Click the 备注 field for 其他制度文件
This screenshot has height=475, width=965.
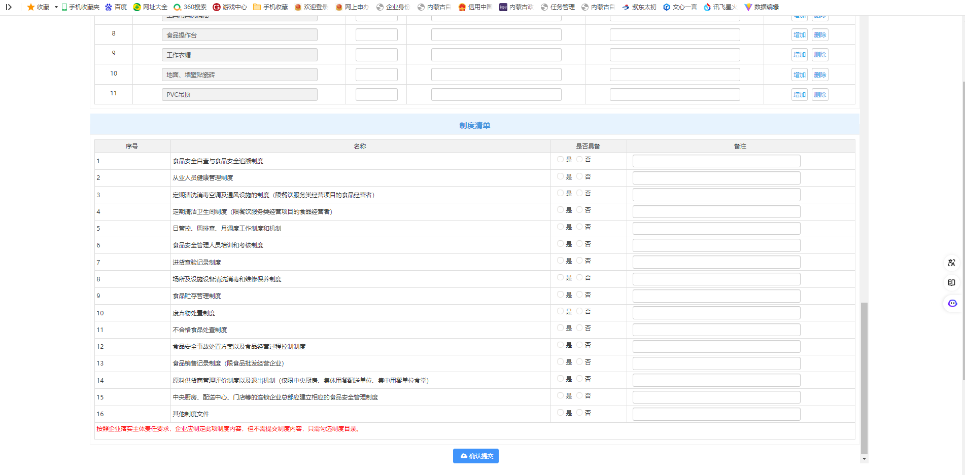716,414
